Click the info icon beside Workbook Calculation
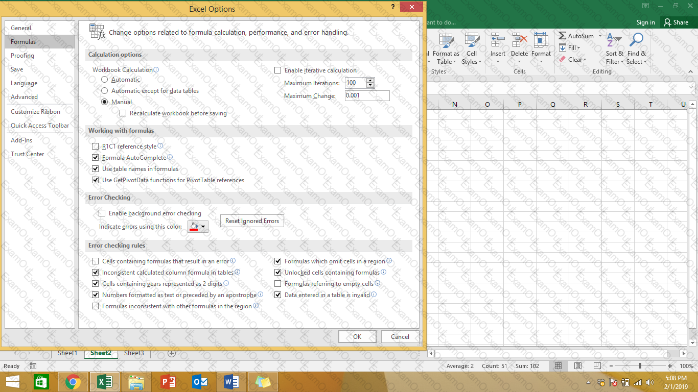This screenshot has width=698, height=392. (x=156, y=70)
